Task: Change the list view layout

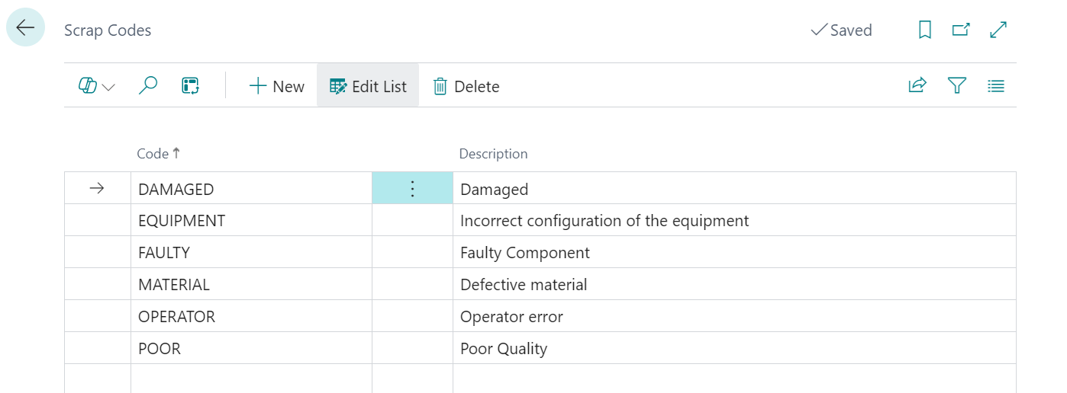Action: click(x=996, y=86)
